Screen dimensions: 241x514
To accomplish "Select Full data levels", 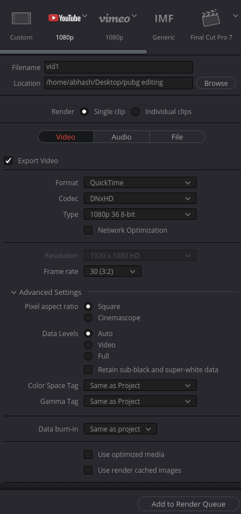I will (x=88, y=356).
